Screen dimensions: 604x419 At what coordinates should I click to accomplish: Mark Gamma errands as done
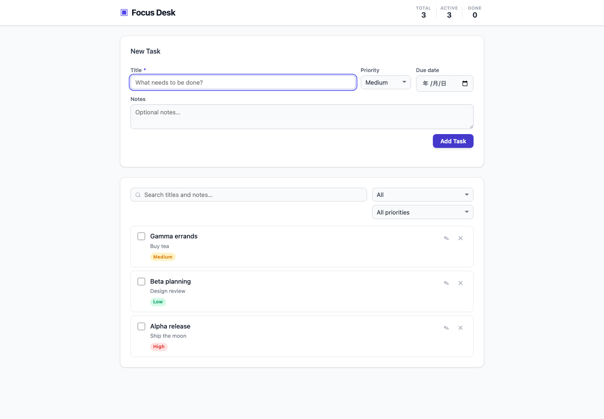(141, 236)
